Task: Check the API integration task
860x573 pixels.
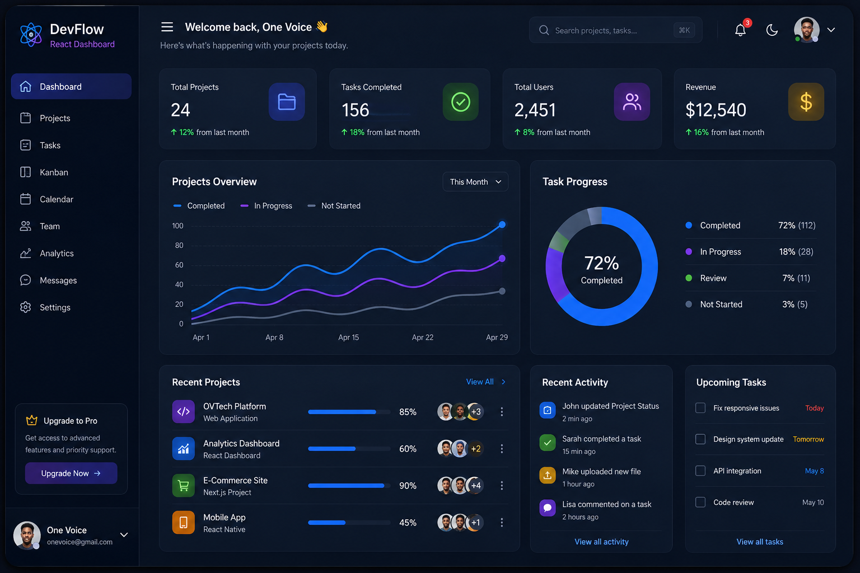Action: coord(700,471)
